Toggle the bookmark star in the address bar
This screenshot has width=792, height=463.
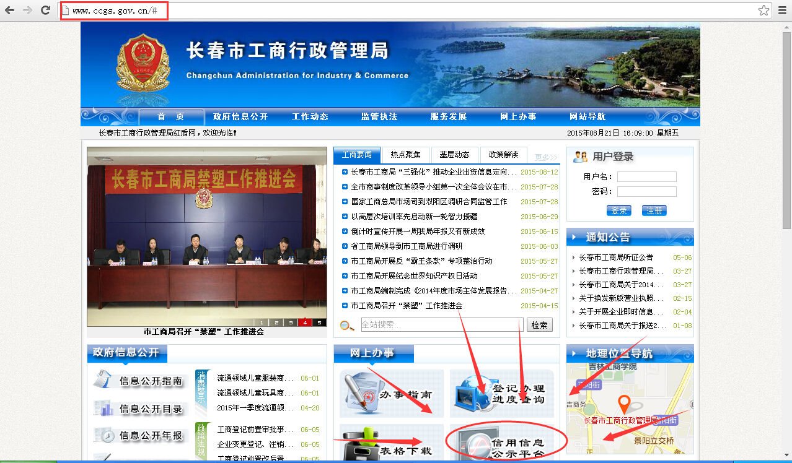(x=764, y=10)
